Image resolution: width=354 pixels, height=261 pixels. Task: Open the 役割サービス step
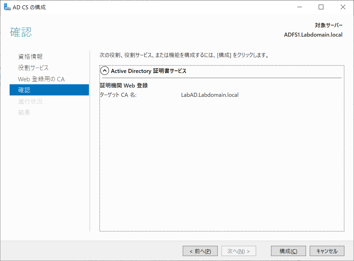33,68
